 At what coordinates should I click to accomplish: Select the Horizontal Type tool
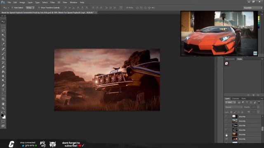click(3, 90)
